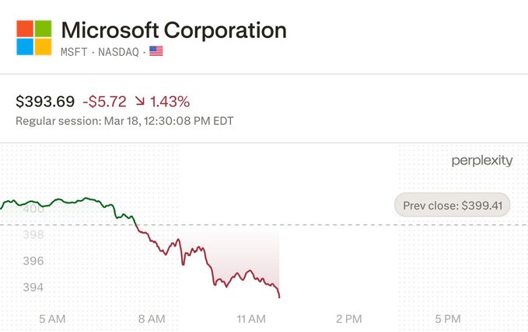Image resolution: width=528 pixels, height=332 pixels.
Task: Click the 1.43% percent change
Action: 171,102
